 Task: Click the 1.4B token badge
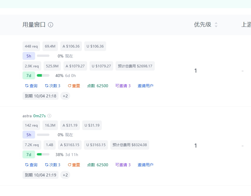50,145
